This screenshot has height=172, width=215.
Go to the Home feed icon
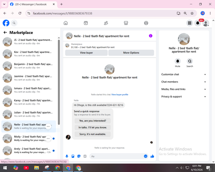coord(66,23)
